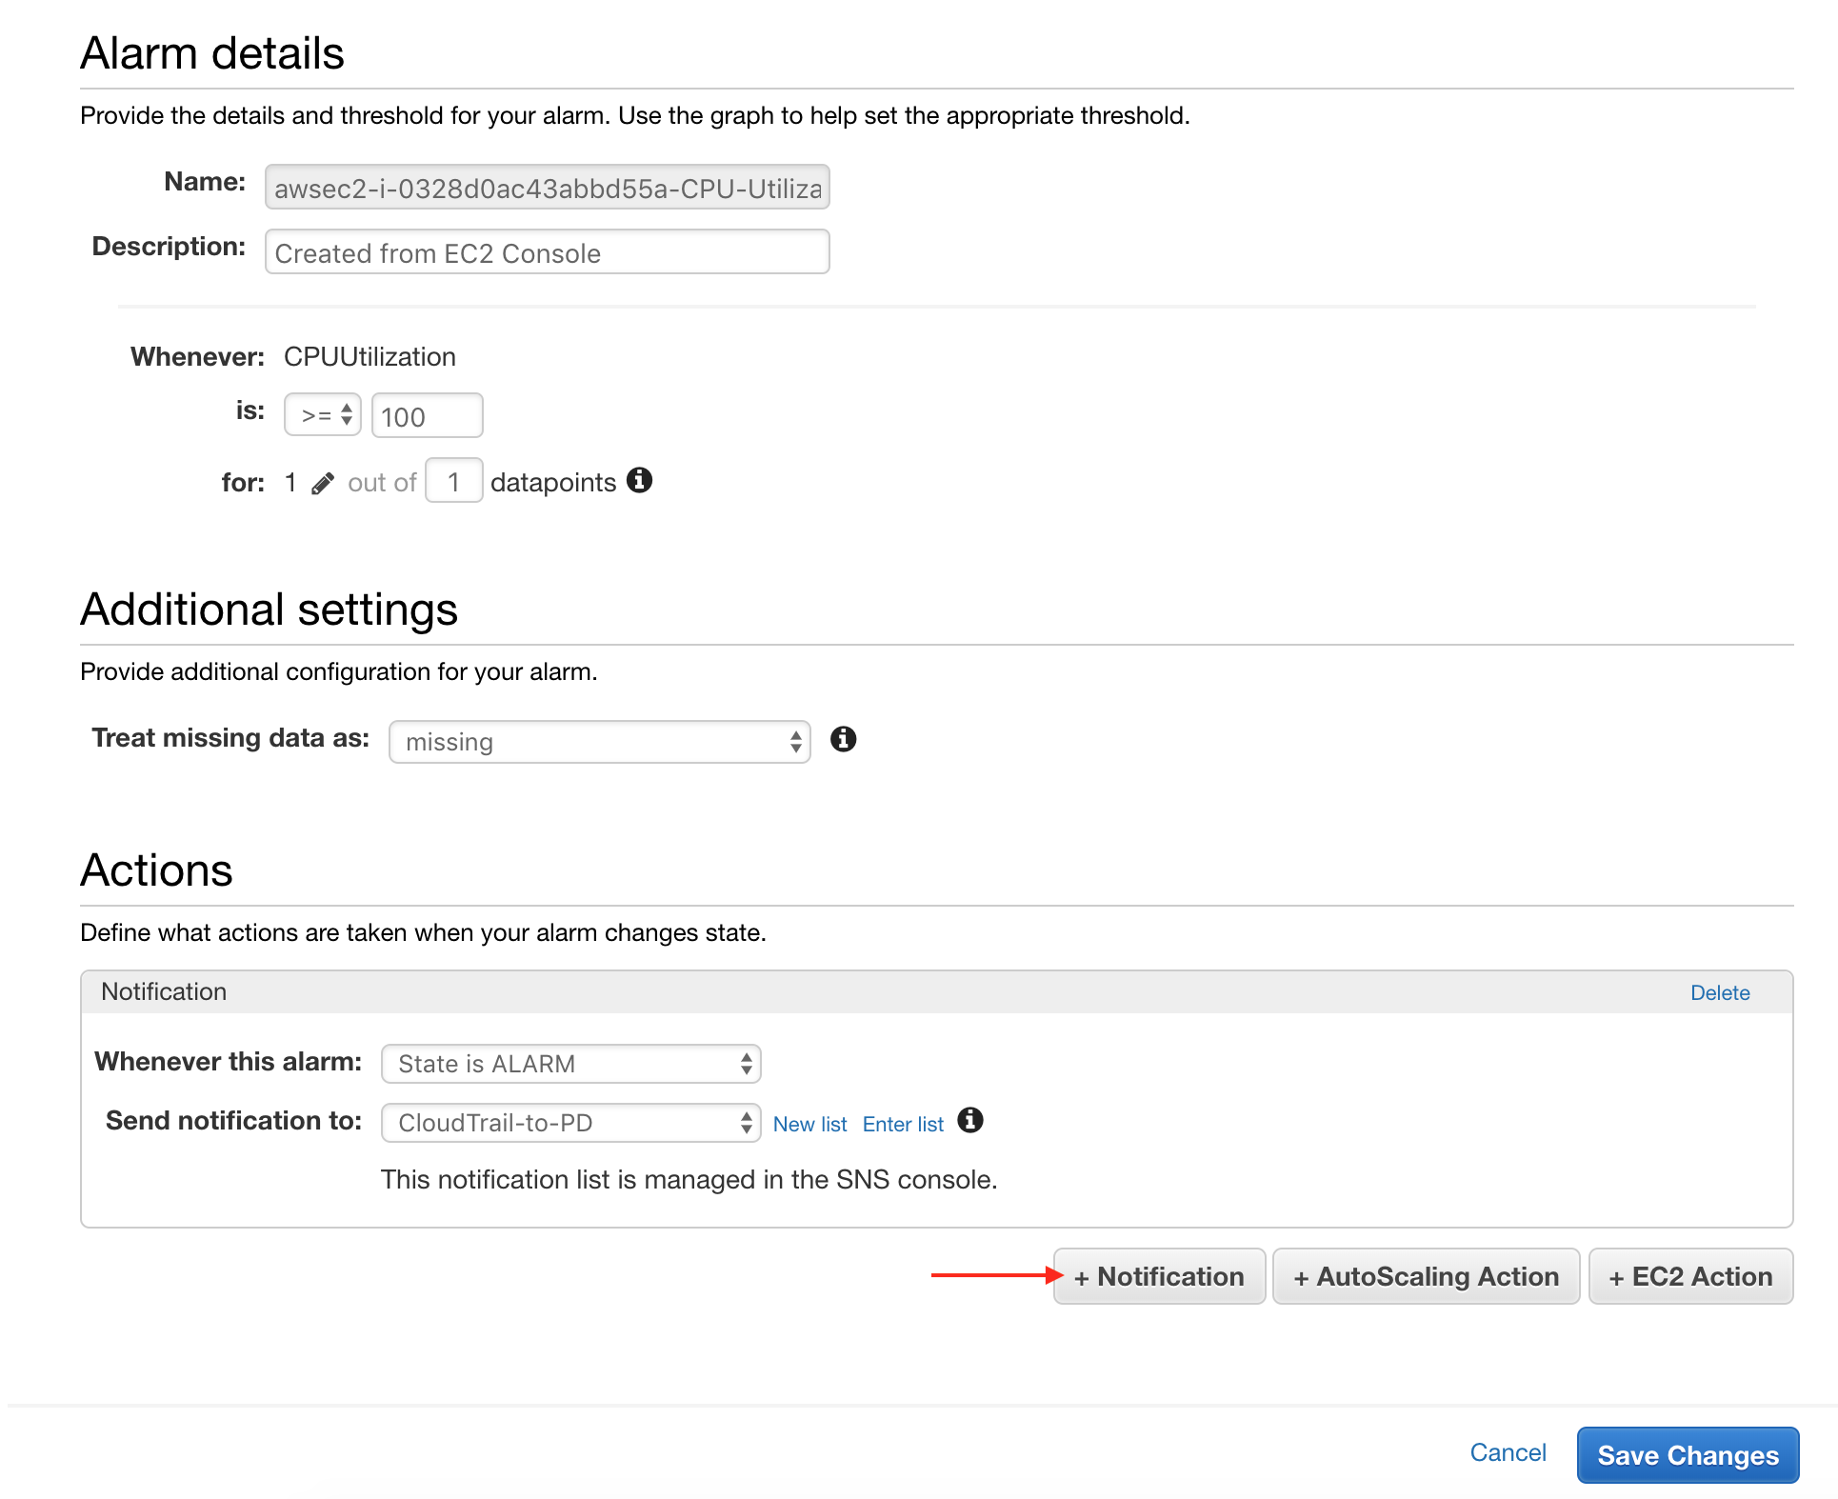Click Save Changes button
Image resolution: width=1838 pixels, height=1499 pixels.
click(1687, 1455)
